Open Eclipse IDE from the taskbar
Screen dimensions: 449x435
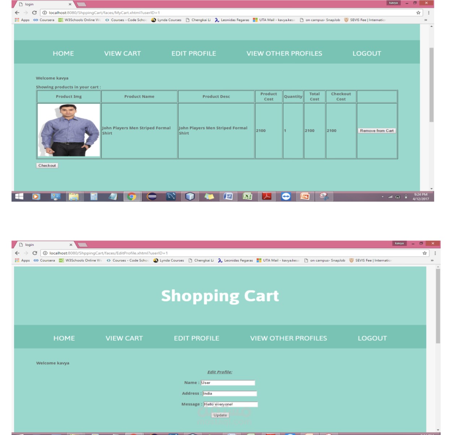click(152, 197)
